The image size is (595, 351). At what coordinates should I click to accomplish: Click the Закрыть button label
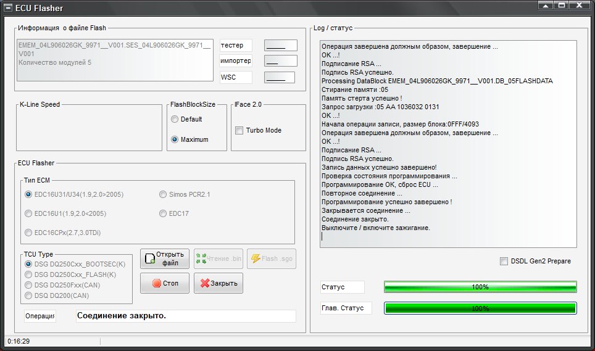(x=224, y=283)
